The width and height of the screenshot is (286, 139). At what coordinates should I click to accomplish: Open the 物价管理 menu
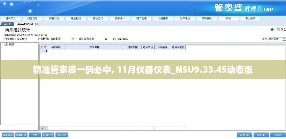141,18
